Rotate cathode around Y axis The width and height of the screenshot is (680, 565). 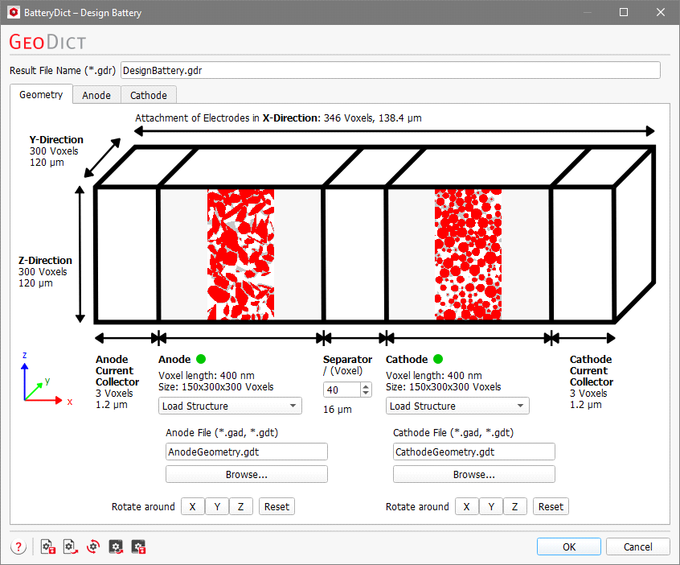tap(491, 506)
